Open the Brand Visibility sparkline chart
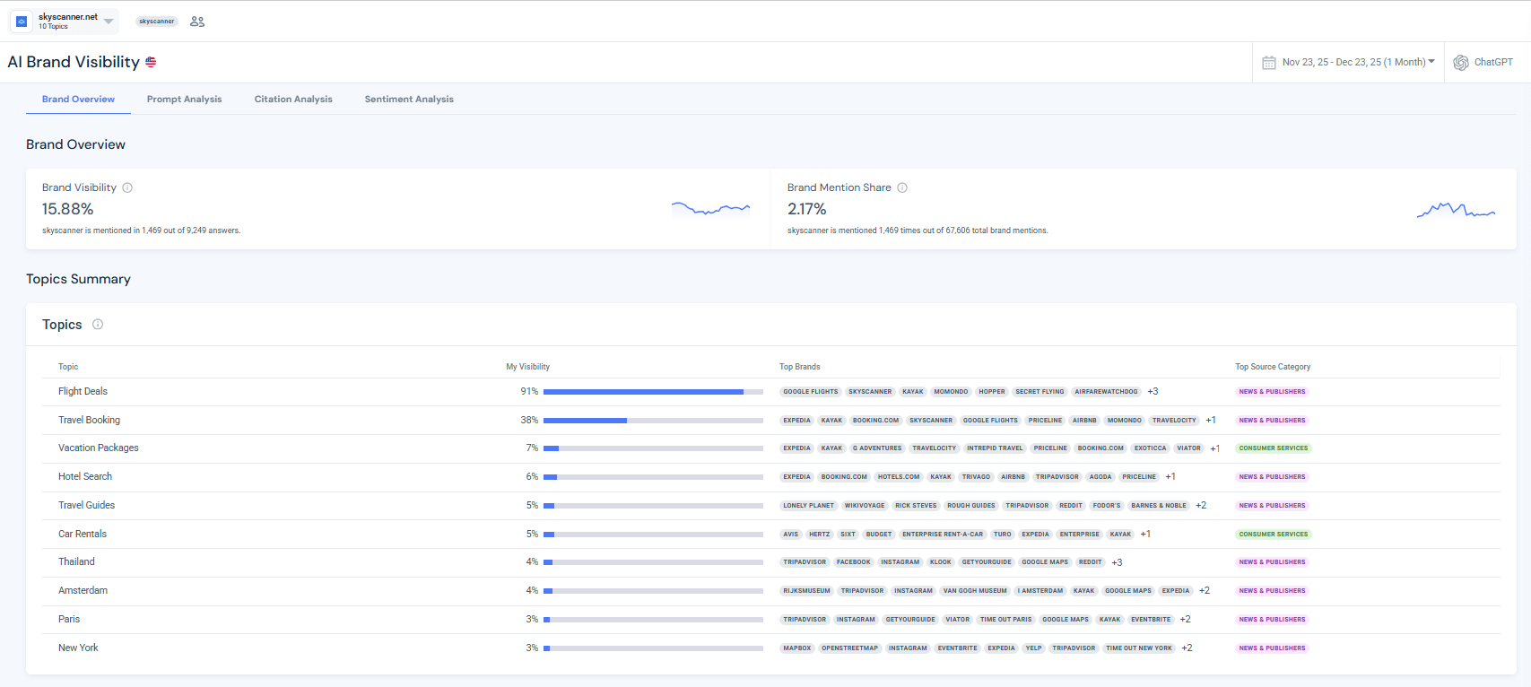Screen dimensions: 1531x687 tap(710, 208)
